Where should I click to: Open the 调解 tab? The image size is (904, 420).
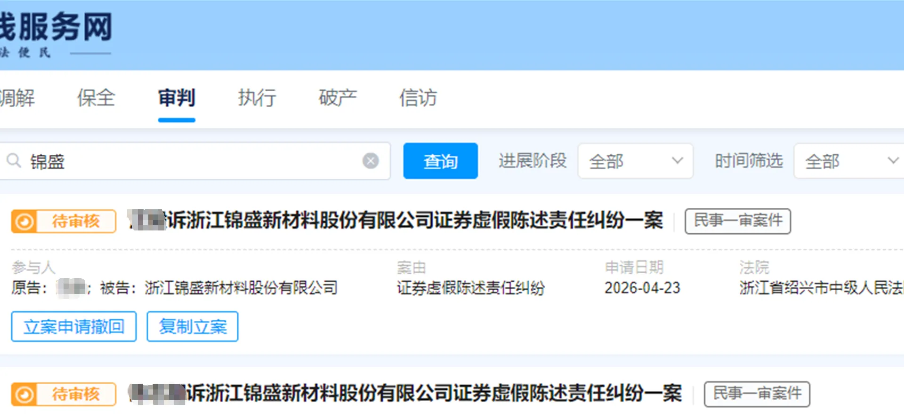tap(17, 98)
